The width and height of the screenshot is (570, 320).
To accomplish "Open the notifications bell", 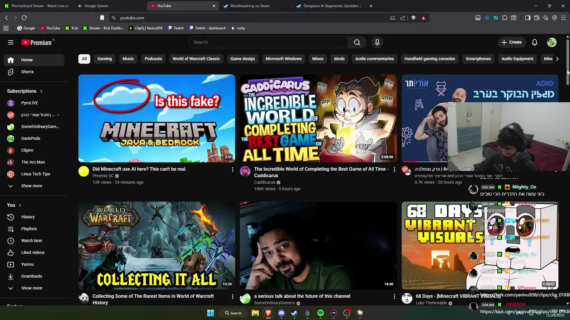I will [x=534, y=42].
